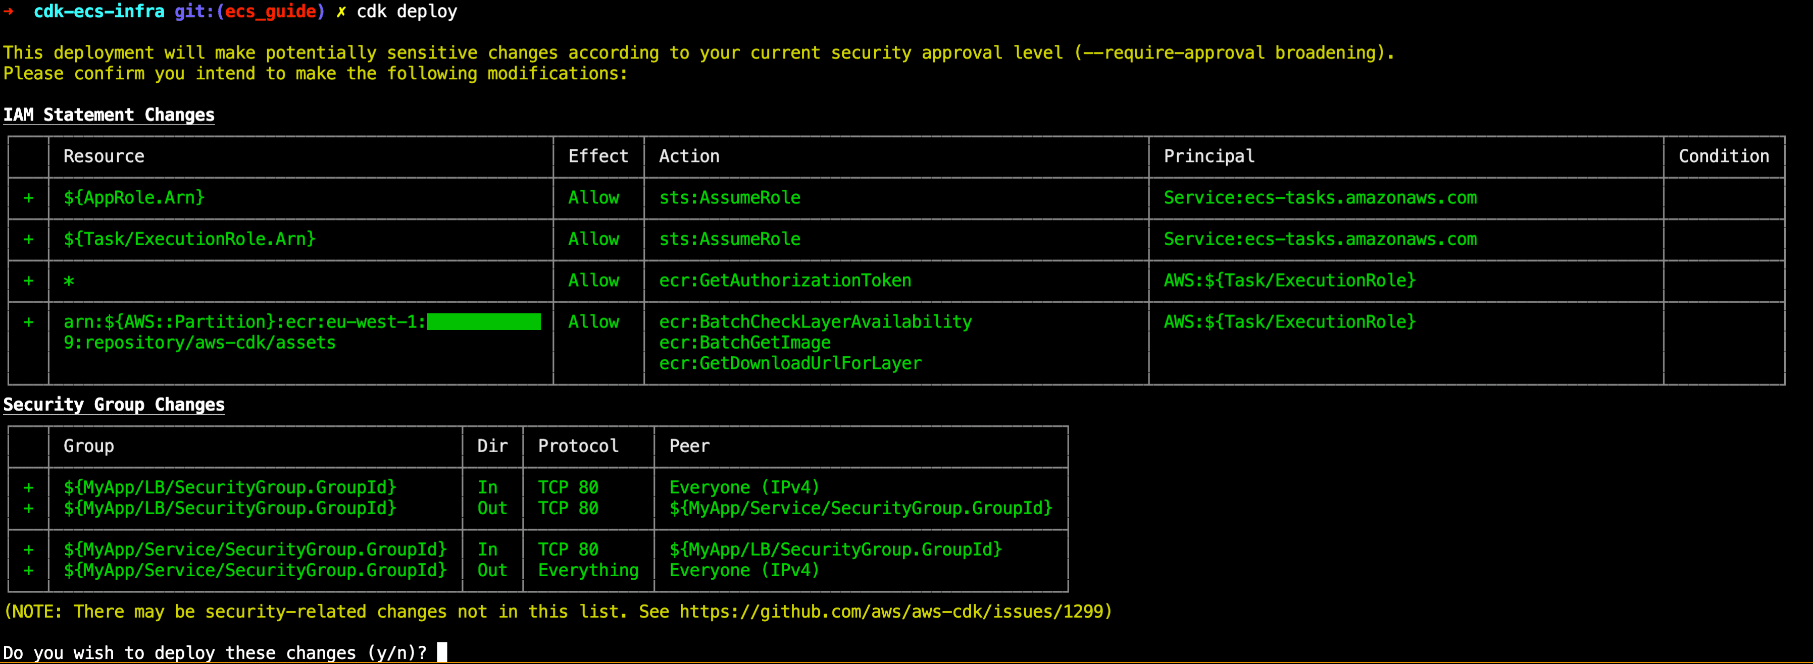Click the plus sign beside ${Task/ExecutionRole.Arn} resource
The height and width of the screenshot is (664, 1813).
[28, 240]
